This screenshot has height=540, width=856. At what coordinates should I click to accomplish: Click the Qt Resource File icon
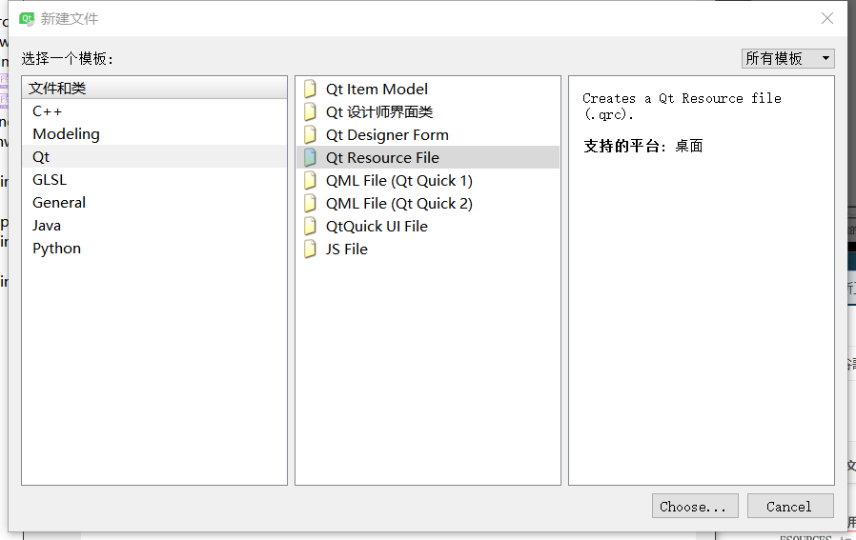pyautogui.click(x=310, y=158)
